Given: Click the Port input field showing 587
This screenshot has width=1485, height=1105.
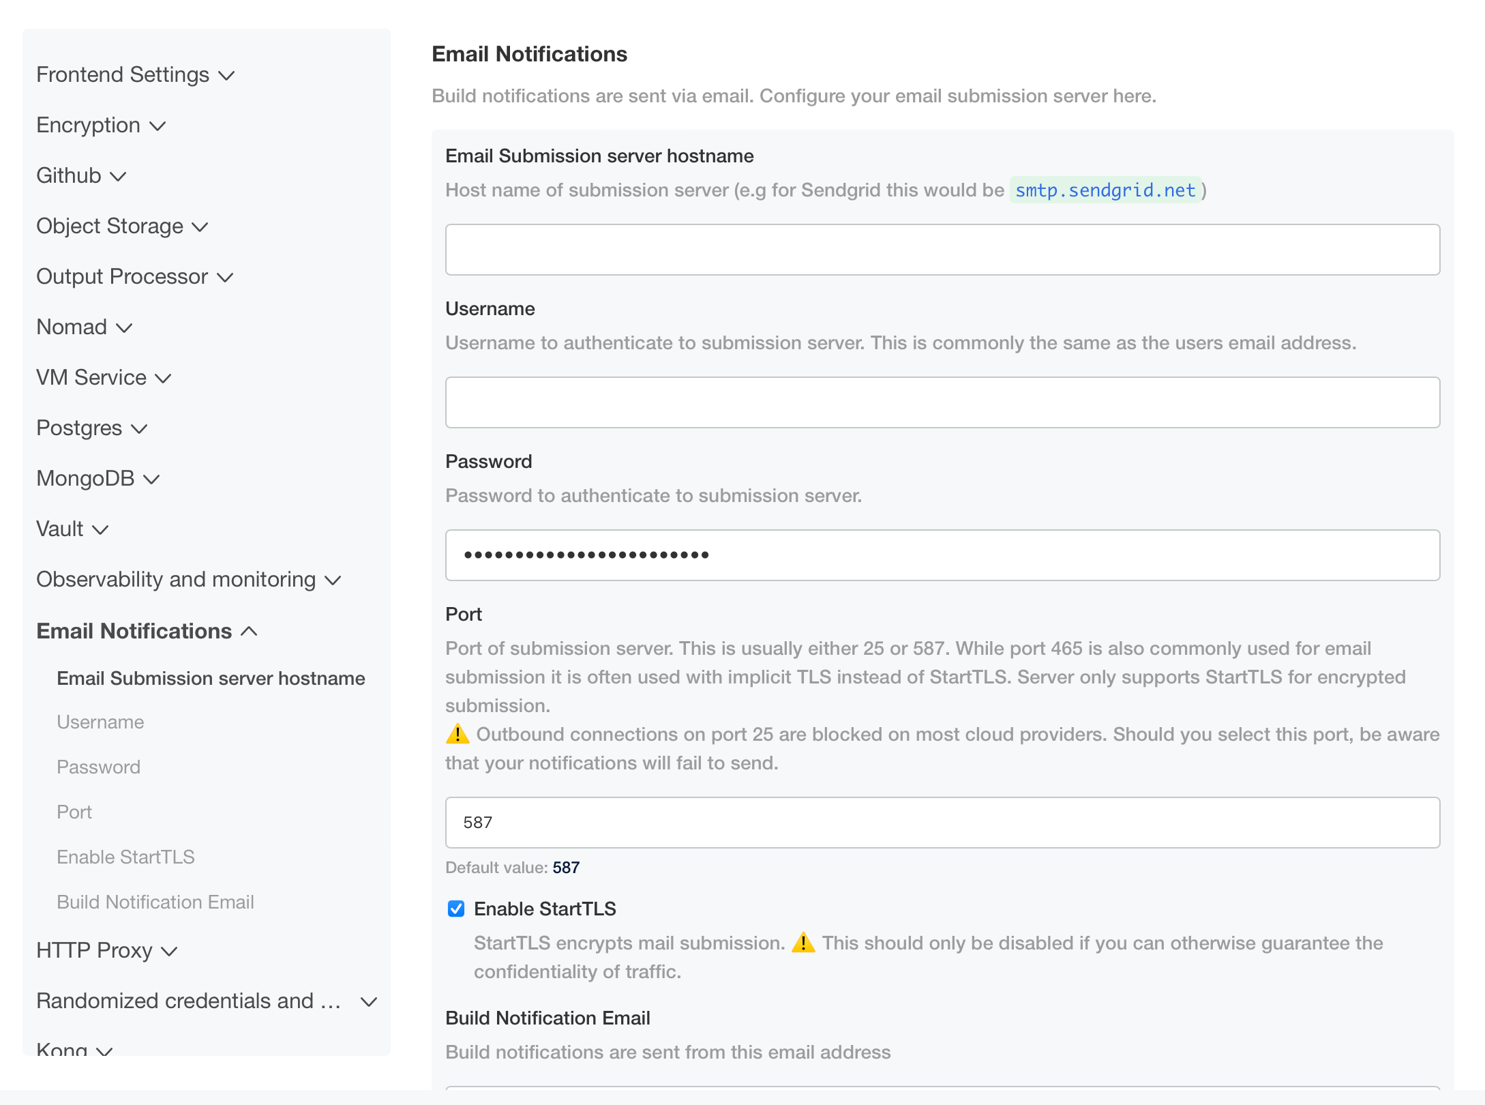Looking at the screenshot, I should click(942, 823).
